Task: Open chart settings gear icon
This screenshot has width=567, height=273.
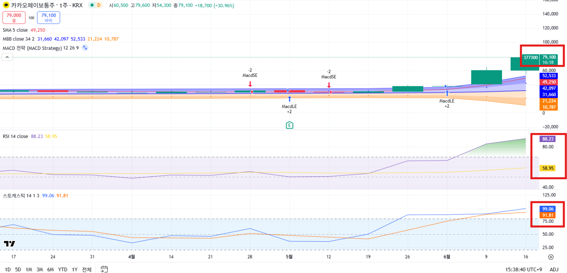Action: (550, 257)
